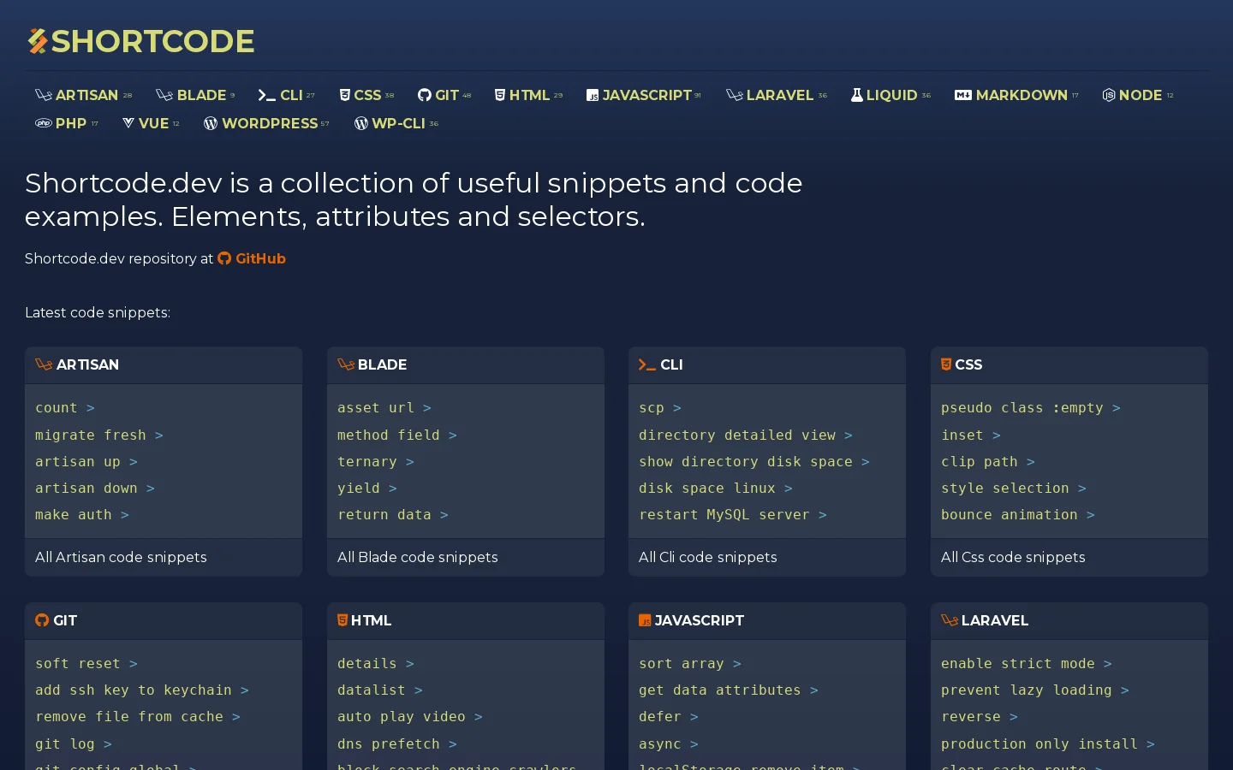Image resolution: width=1233 pixels, height=770 pixels.
Task: Open the 'pseudo class :empty' CSS snippet
Action: tap(1031, 407)
